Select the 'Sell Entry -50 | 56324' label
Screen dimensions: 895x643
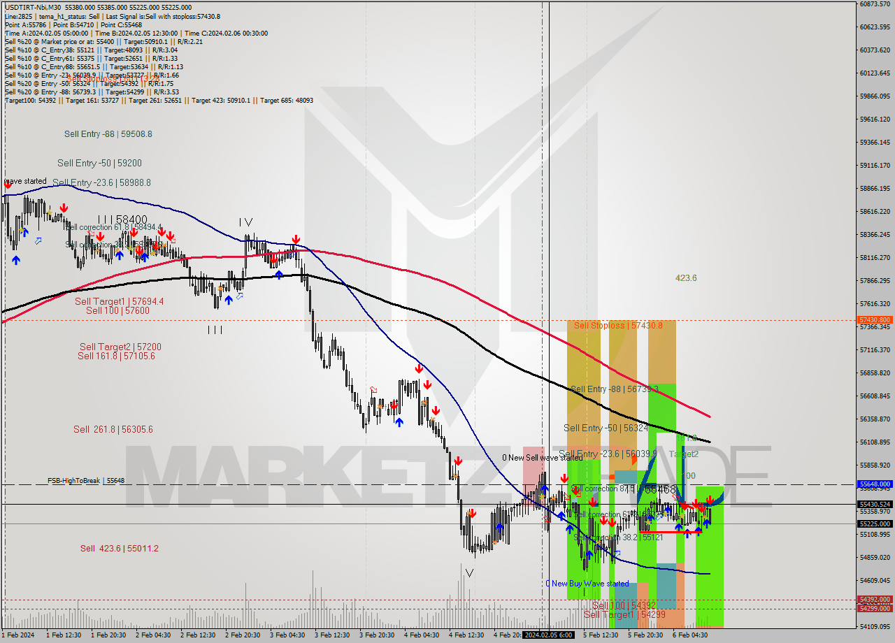coord(606,428)
